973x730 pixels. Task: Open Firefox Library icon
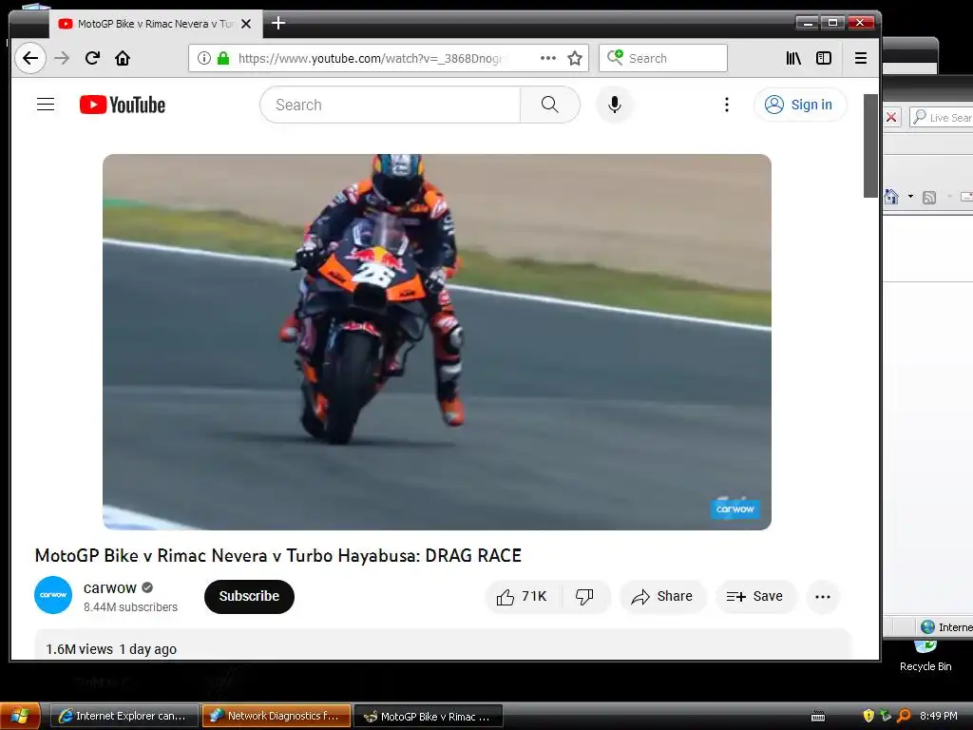tap(793, 58)
